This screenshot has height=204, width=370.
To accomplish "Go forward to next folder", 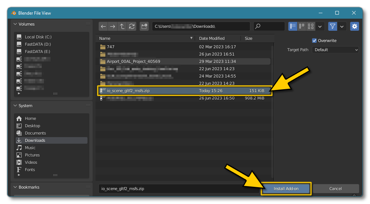I will tap(113, 26).
